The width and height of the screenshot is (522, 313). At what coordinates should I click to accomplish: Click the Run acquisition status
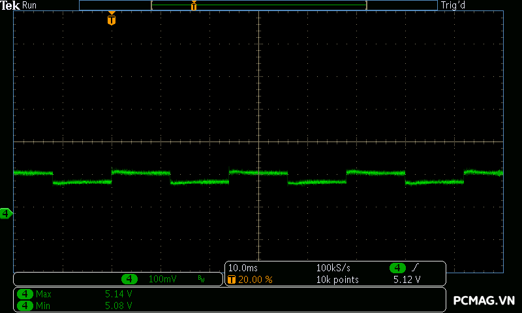tap(30, 5)
